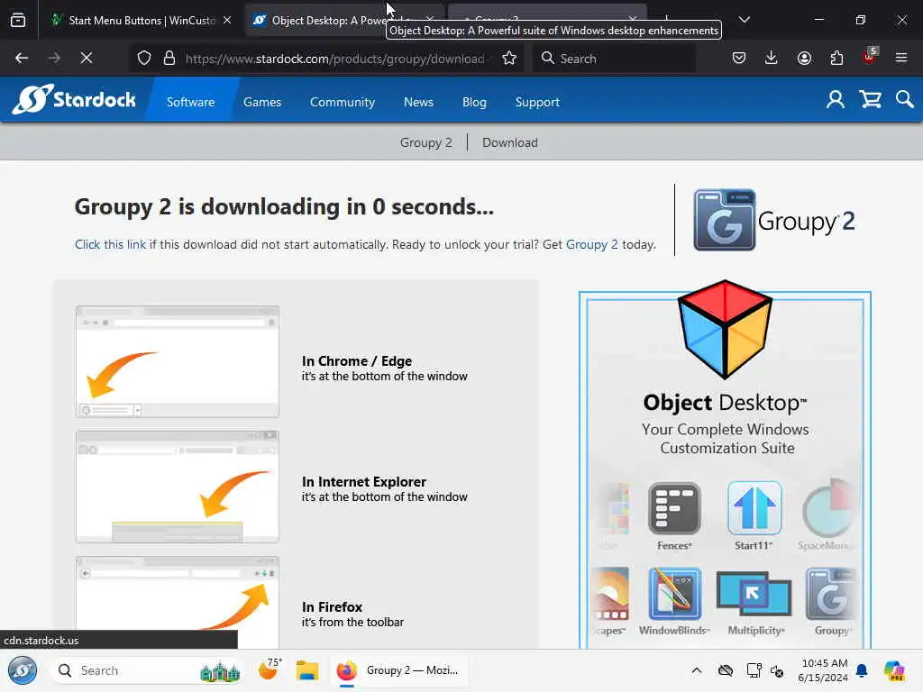Open the shopping cart
This screenshot has width=923, height=692.
click(x=870, y=99)
